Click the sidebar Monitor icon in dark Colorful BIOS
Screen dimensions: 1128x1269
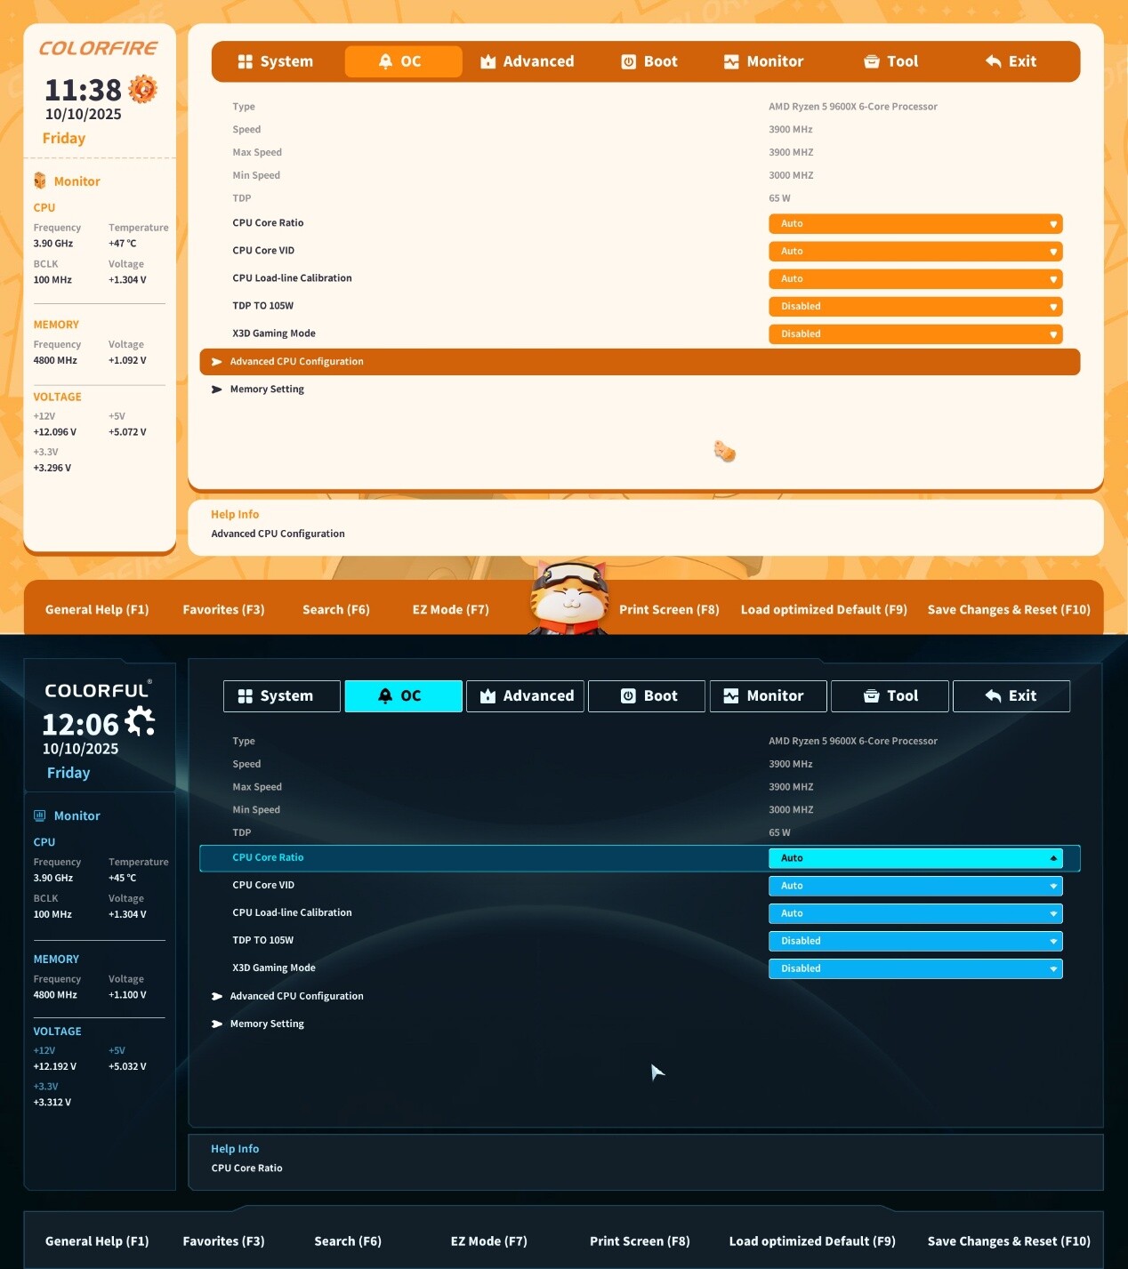pos(40,815)
